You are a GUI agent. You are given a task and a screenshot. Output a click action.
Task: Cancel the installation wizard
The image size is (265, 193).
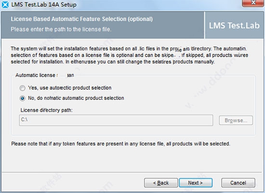(238, 183)
